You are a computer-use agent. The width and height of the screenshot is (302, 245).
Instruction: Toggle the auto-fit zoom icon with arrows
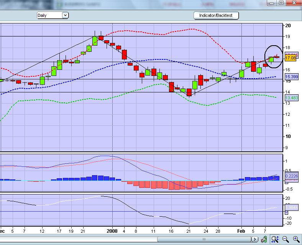click(x=275, y=239)
